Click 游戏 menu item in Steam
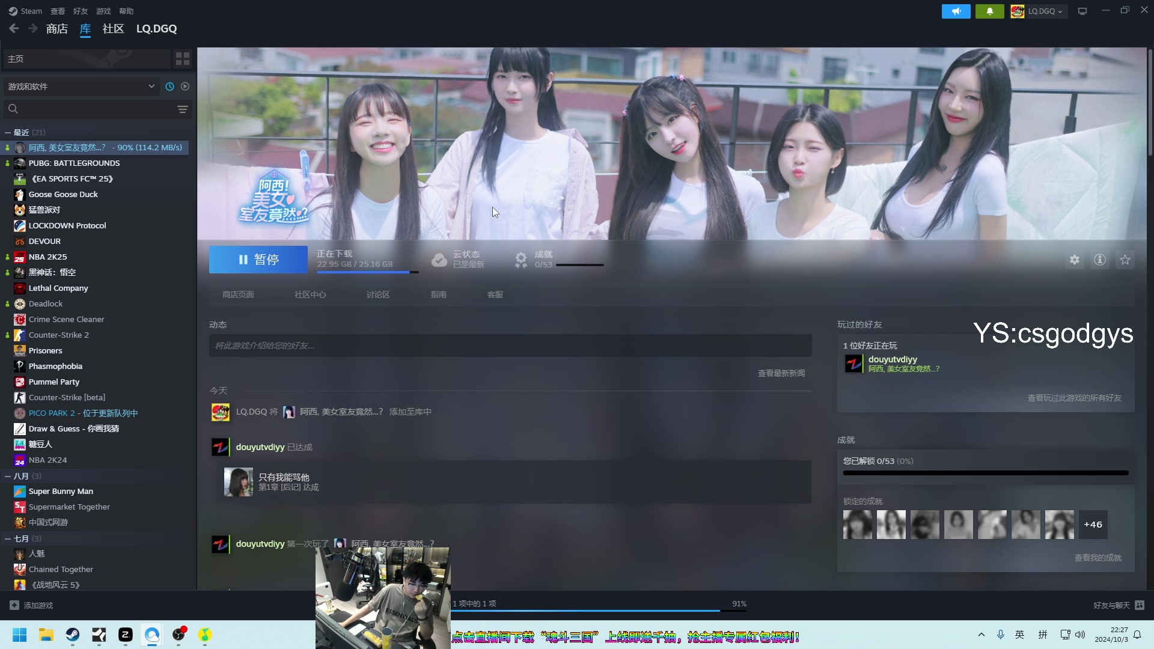This screenshot has width=1154, height=649. [103, 10]
